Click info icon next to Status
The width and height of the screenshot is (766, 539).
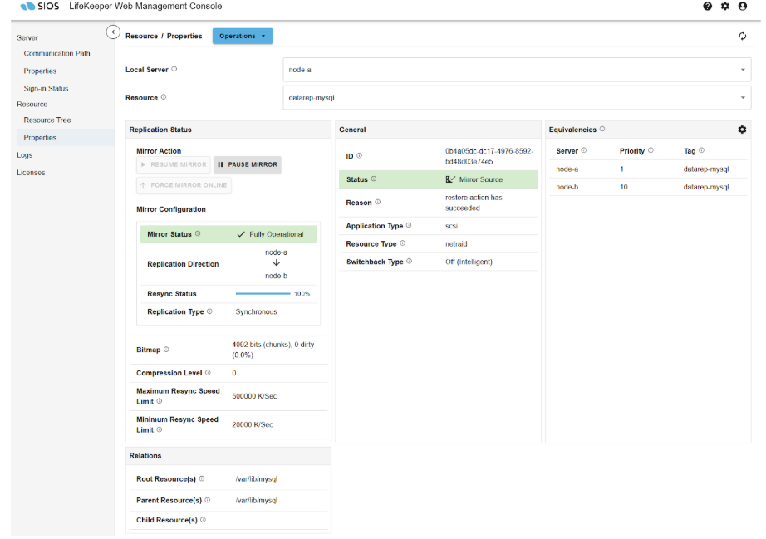click(x=374, y=179)
